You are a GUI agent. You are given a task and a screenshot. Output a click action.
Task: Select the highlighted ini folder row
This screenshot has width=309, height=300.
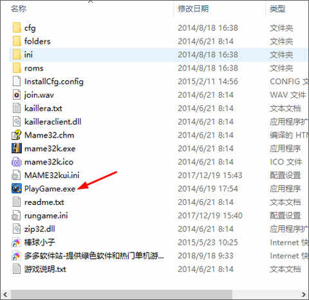(x=157, y=55)
